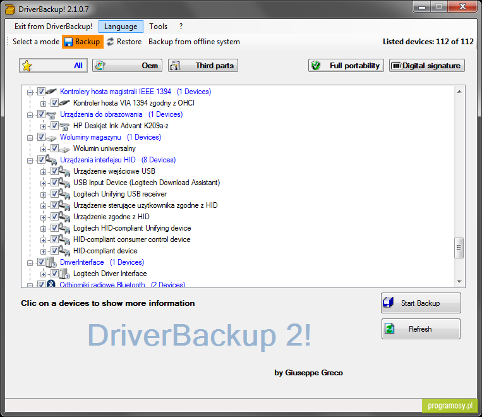Image resolution: width=482 pixels, height=417 pixels.
Task: Click the Third parts filter icon
Action: coord(175,66)
